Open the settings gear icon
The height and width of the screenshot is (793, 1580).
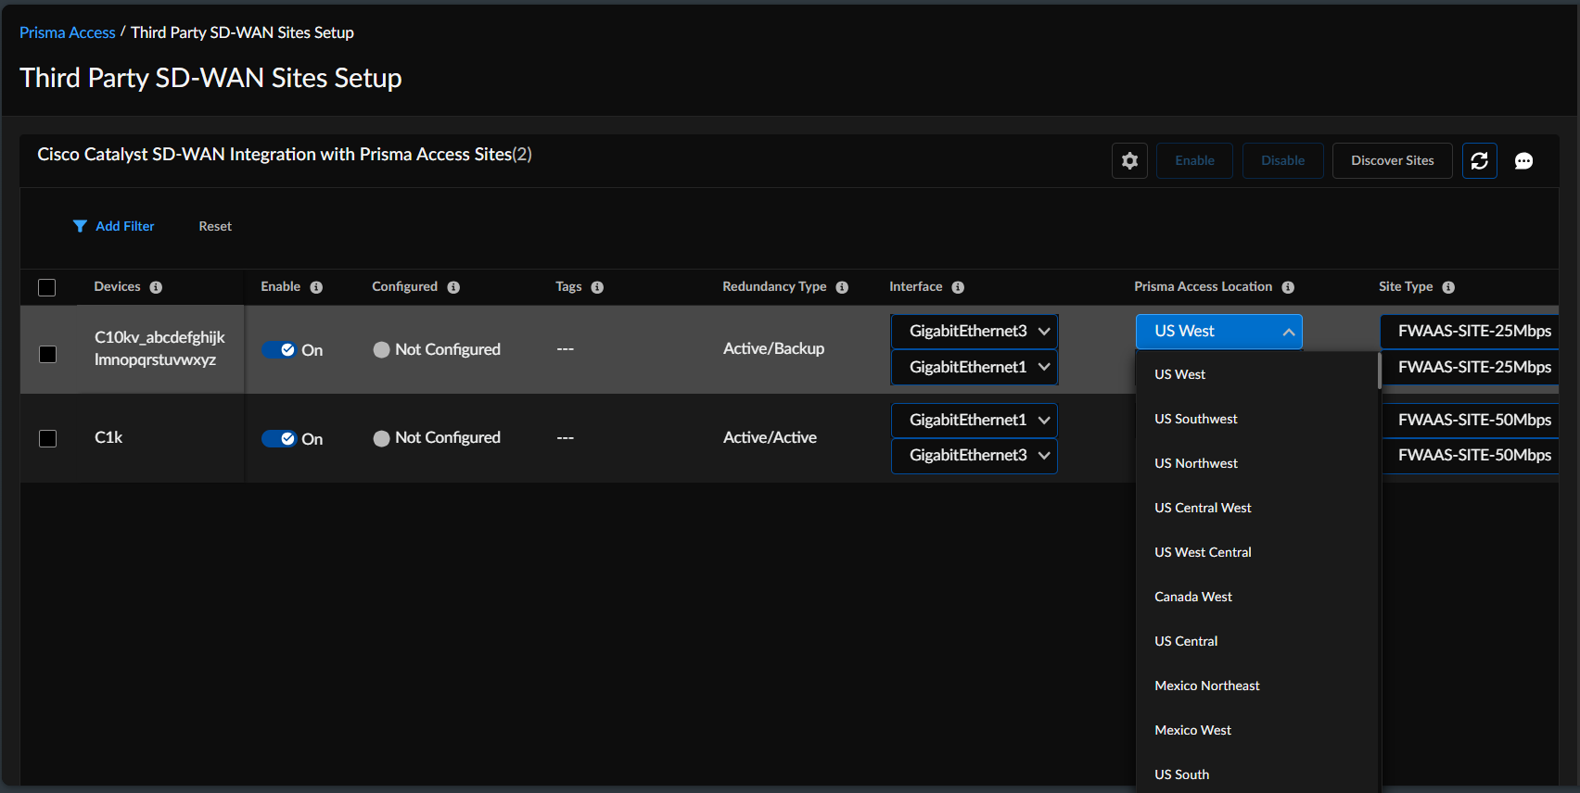[x=1129, y=161]
